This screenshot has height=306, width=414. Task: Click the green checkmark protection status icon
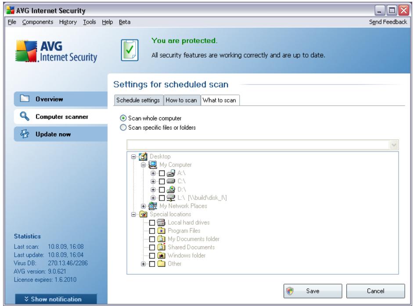tap(130, 50)
